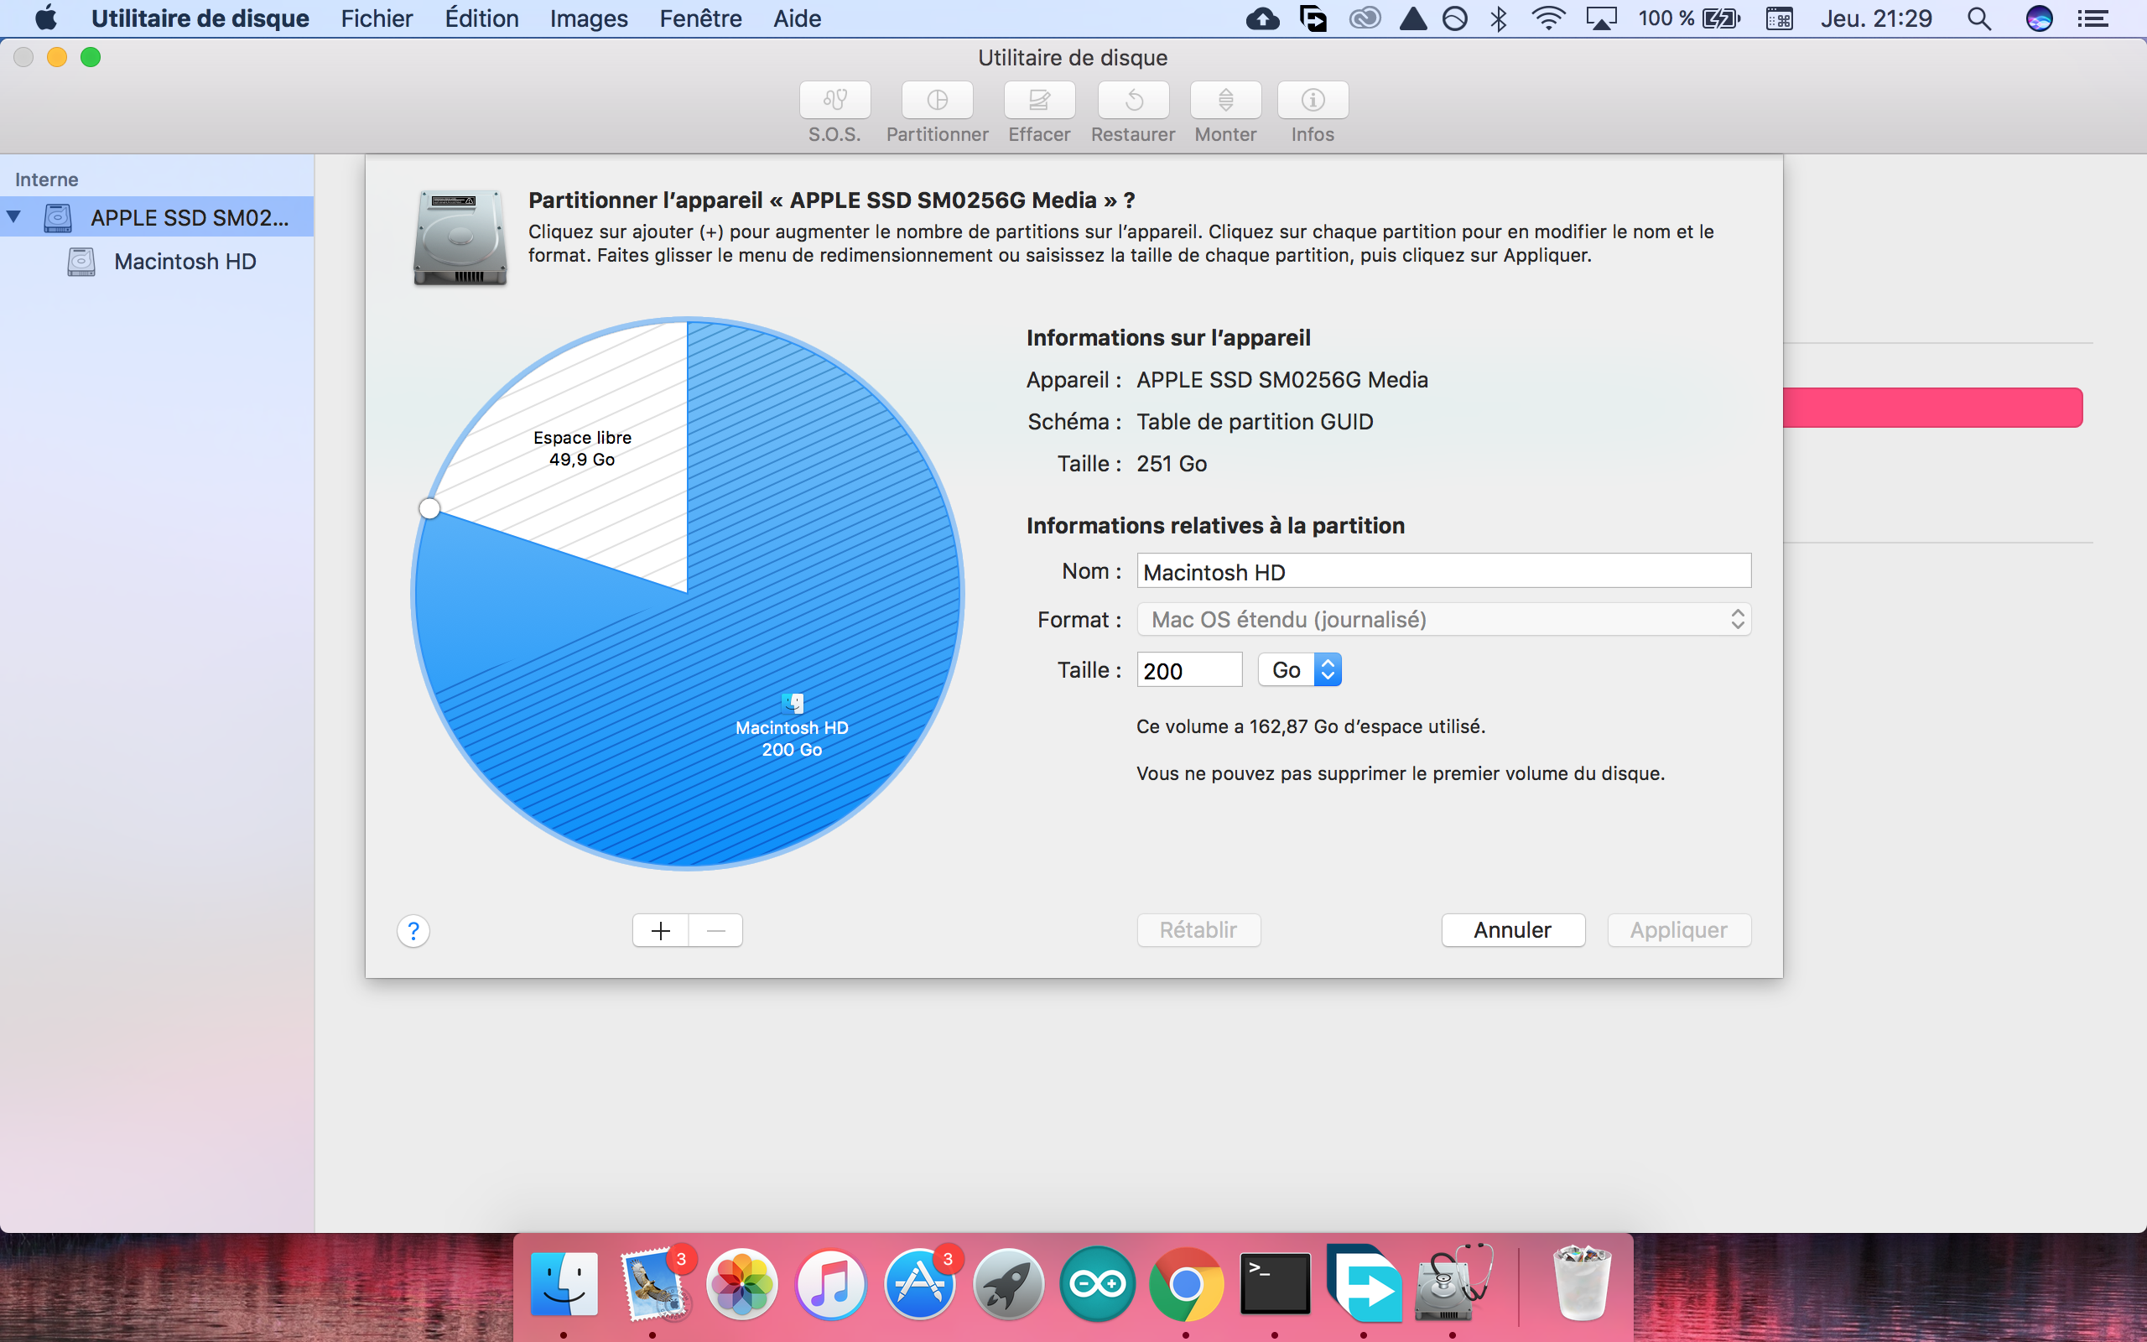Image resolution: width=2147 pixels, height=1342 pixels.
Task: Click the battery status icon
Action: [1721, 18]
